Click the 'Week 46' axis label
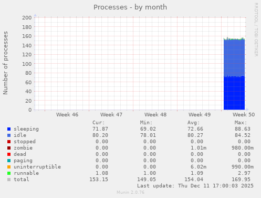261x198 pixels. pos(67,115)
